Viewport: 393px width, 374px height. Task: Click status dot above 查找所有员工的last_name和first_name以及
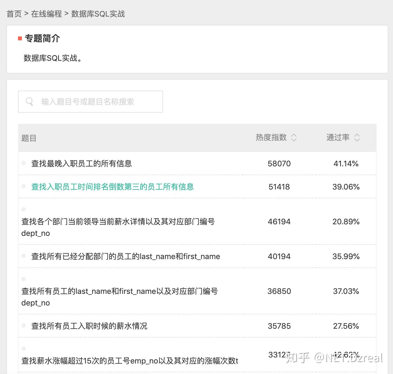click(x=24, y=279)
